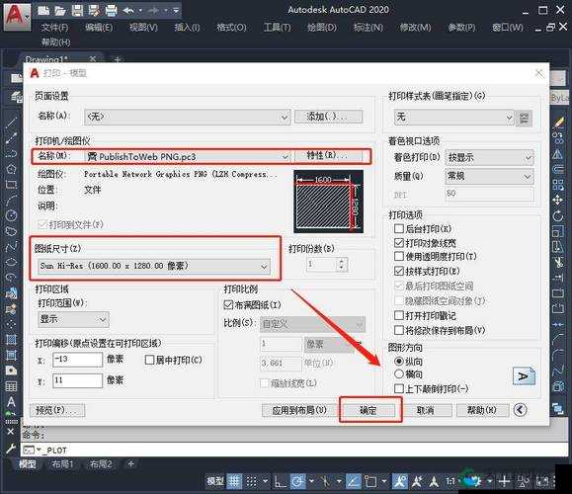Select the Text A tool in left toolbar
This screenshot has width=572, height=494.
[11, 402]
